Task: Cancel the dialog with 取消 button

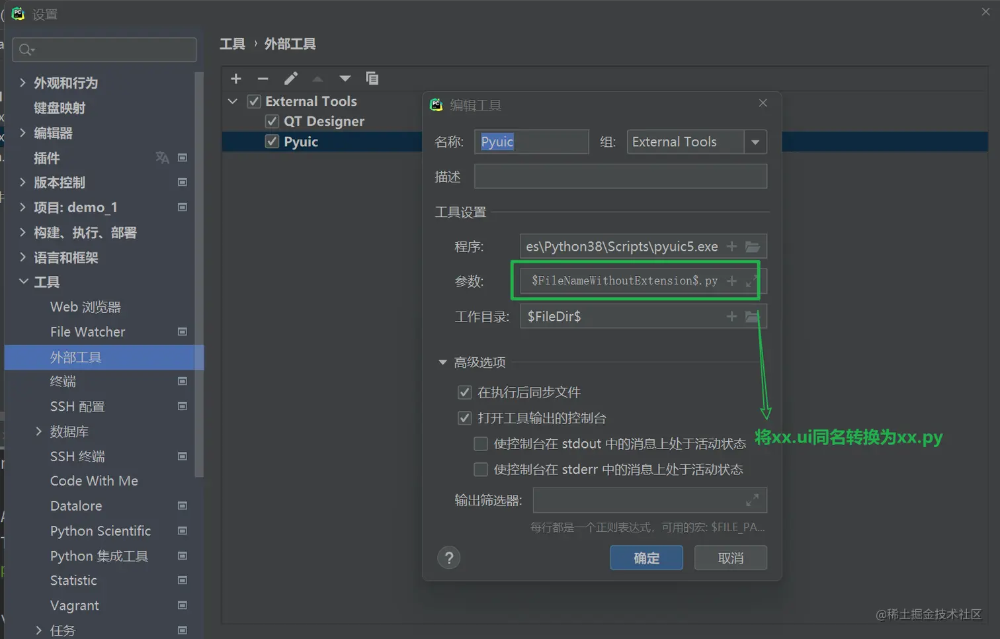Action: (x=731, y=558)
